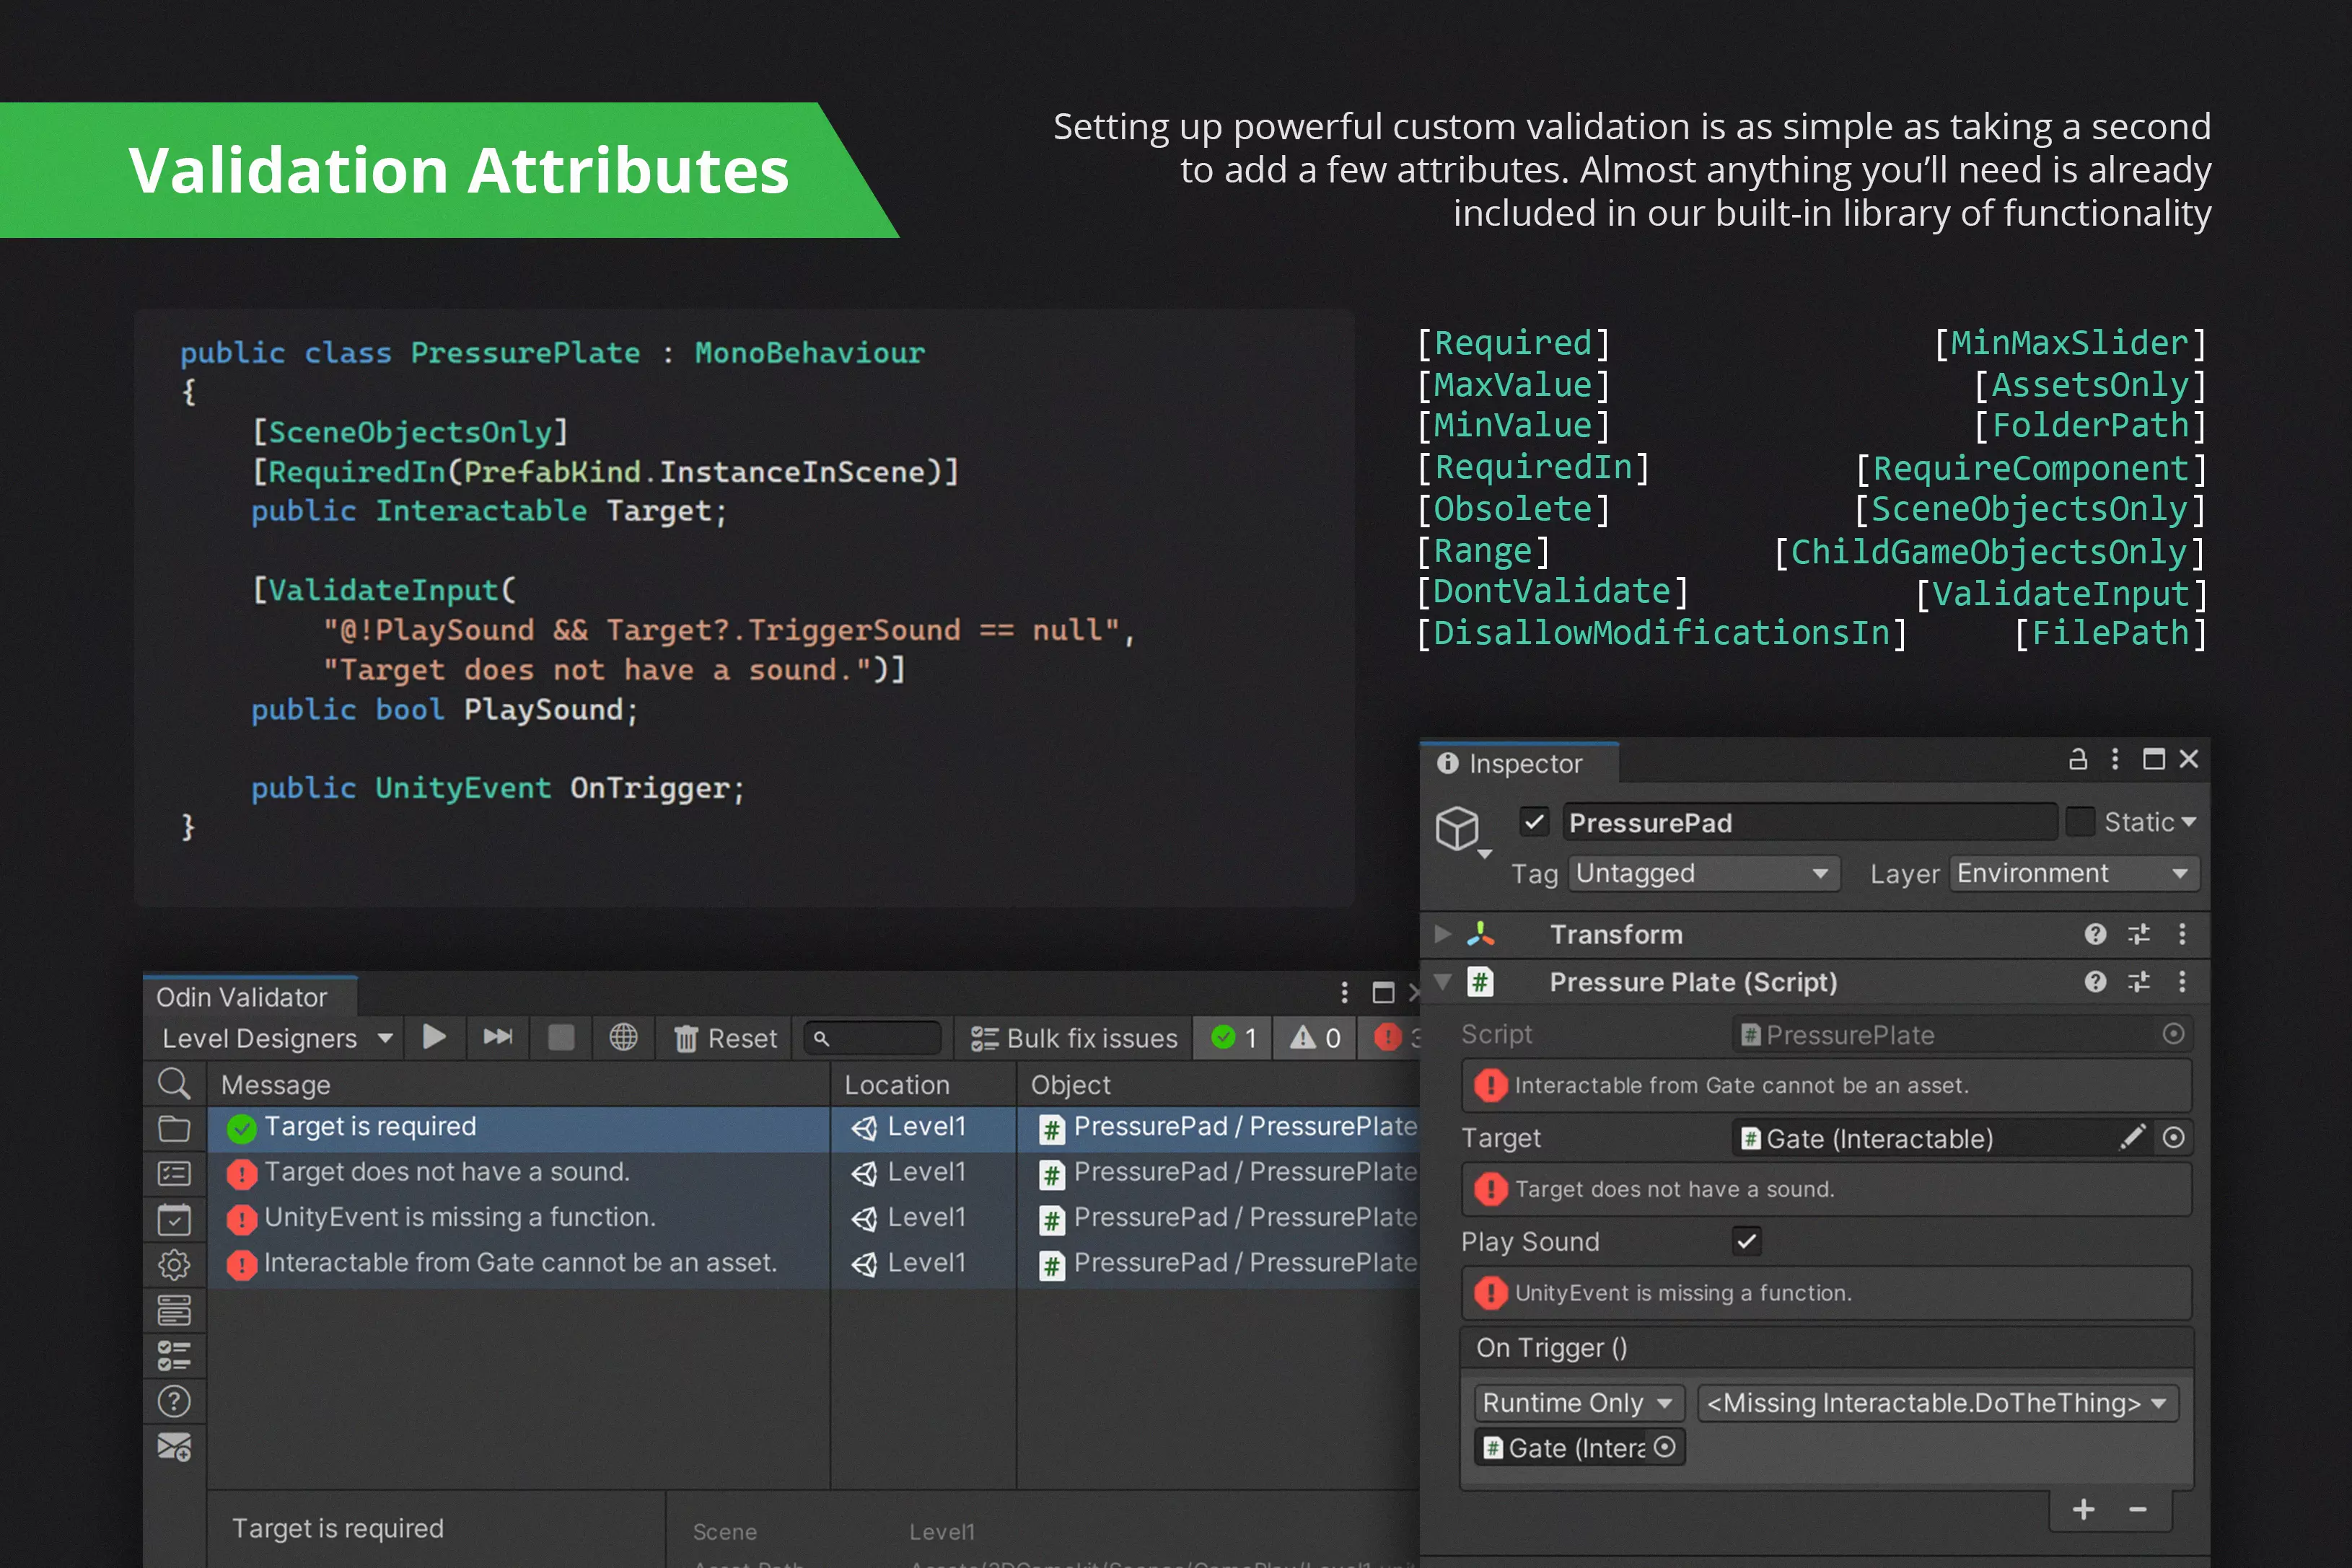The image size is (2352, 1568).
Task: Open the Missing Interactable.DoTheThing function dropdown
Action: (x=1938, y=1402)
